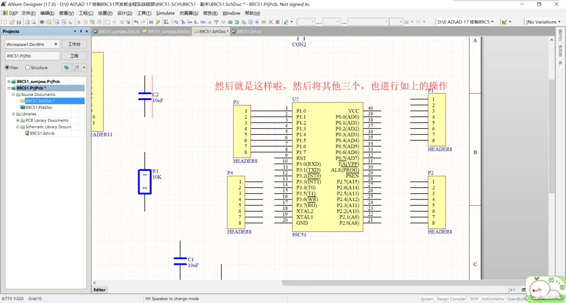Place a port using the yellow port icon

(264, 22)
